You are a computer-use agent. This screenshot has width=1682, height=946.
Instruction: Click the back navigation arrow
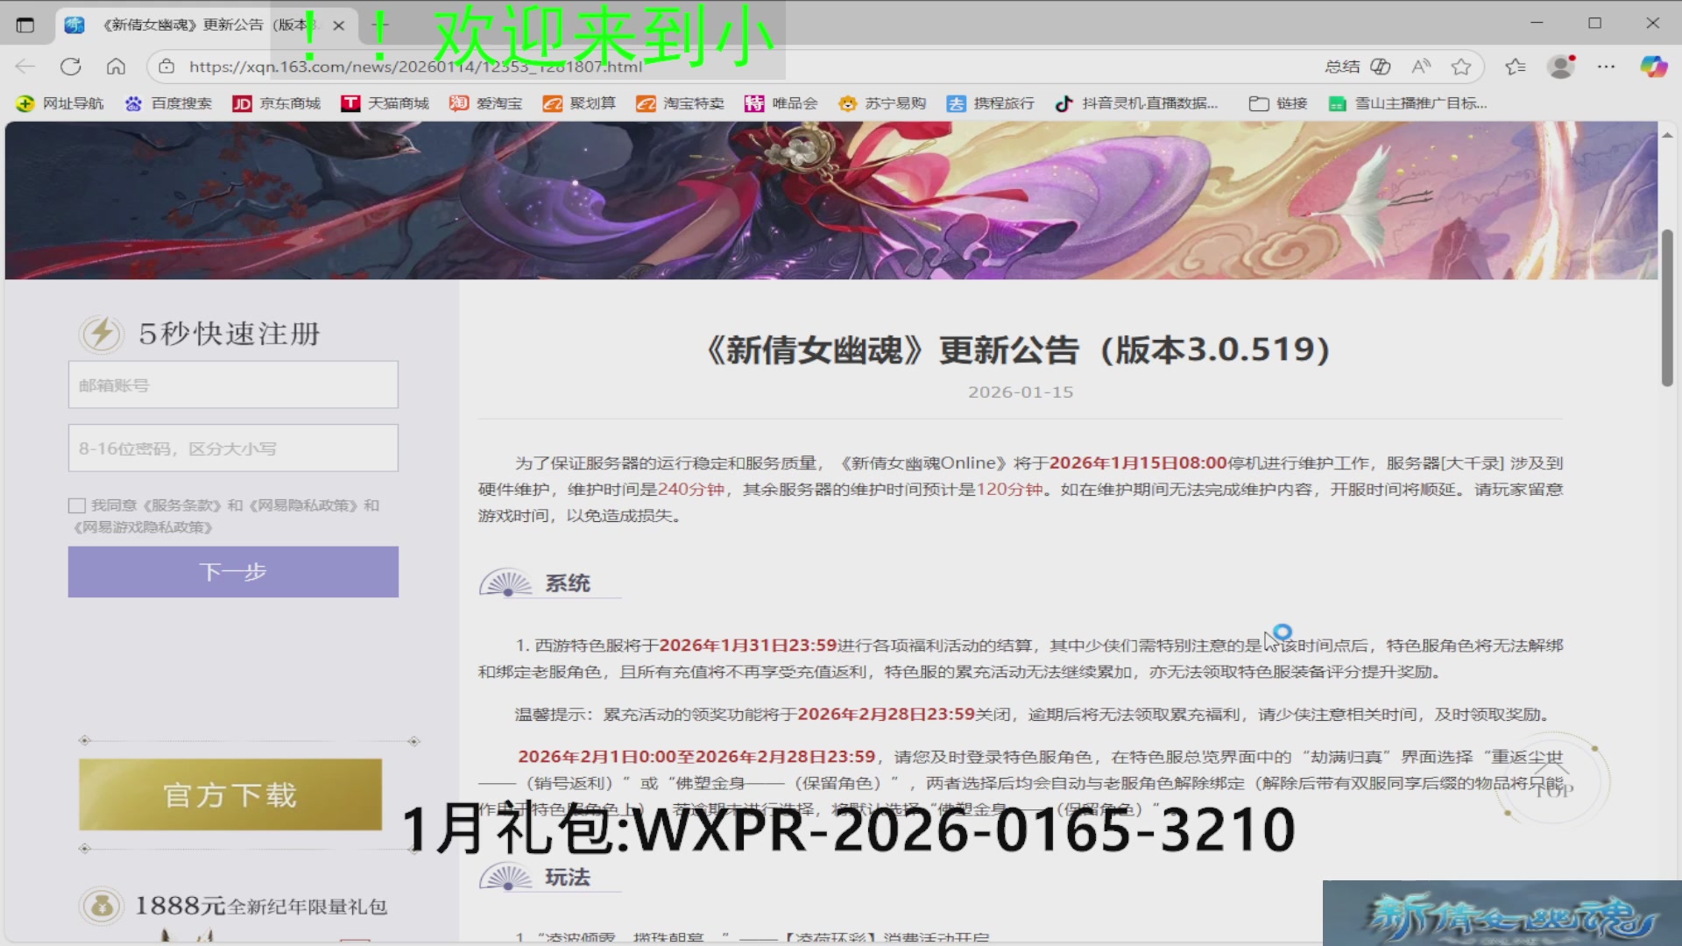(x=25, y=67)
